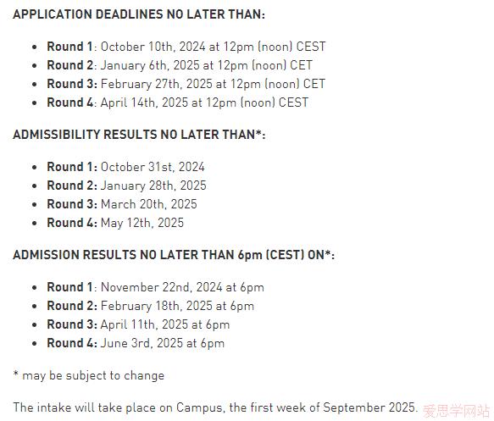Click the Application Deadlines heading

point(139,14)
